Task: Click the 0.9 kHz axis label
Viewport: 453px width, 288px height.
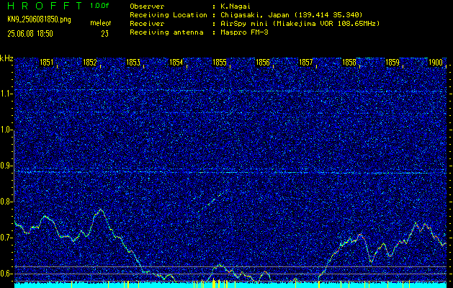Action: [x=5, y=166]
